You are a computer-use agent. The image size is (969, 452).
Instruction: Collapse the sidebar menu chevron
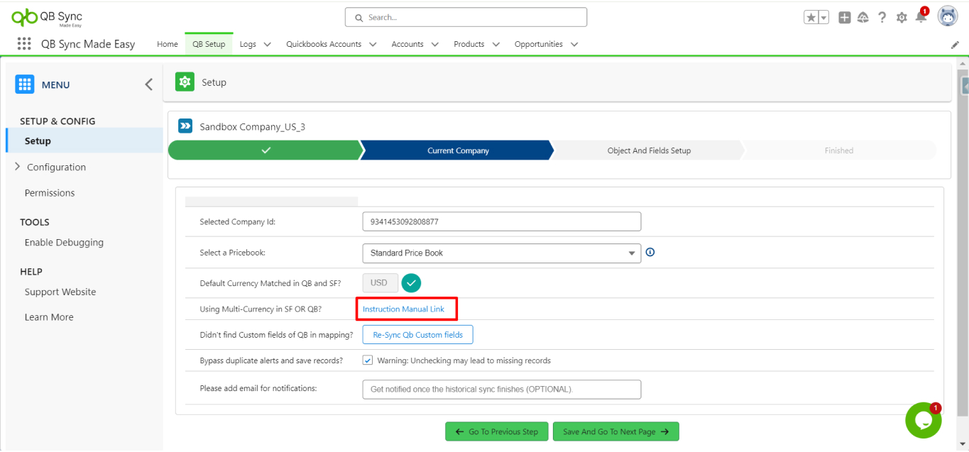[148, 84]
